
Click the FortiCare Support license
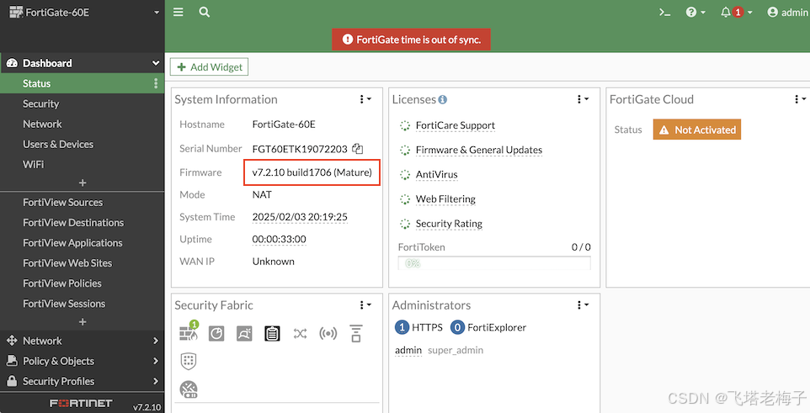pyautogui.click(x=456, y=125)
